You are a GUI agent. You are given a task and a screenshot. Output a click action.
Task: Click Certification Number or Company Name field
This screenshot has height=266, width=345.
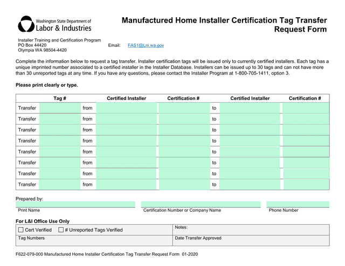(201, 204)
